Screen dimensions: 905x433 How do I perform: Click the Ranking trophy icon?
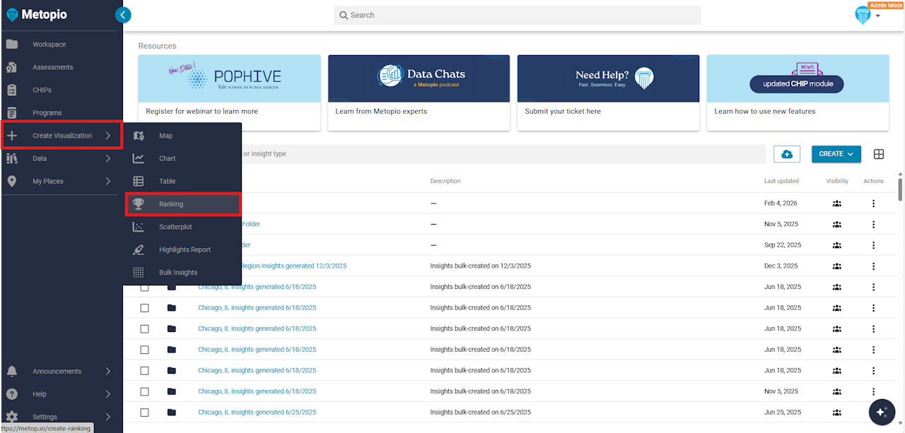[139, 204]
